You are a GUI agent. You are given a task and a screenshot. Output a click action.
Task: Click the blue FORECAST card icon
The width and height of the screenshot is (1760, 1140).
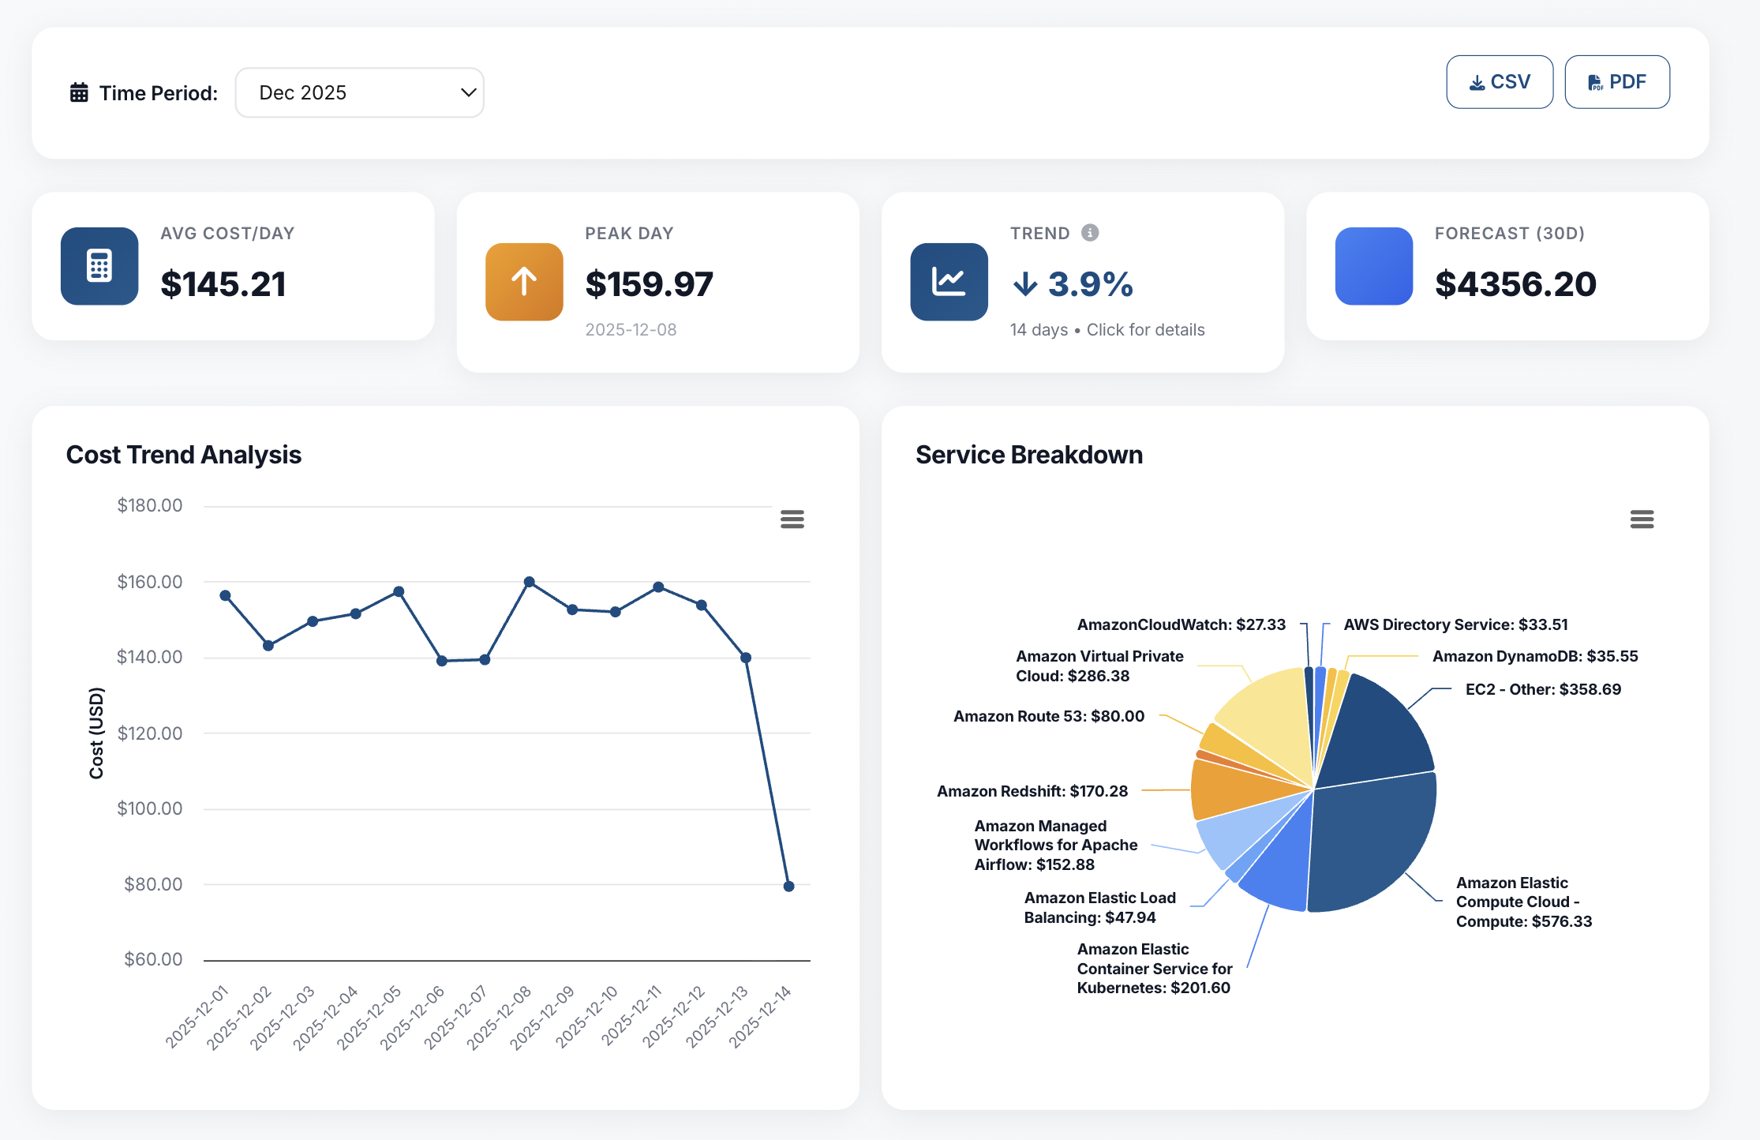click(1372, 266)
